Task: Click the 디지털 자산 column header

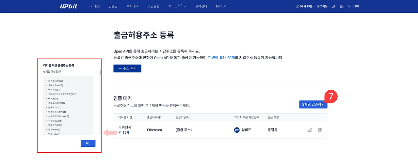Action: pyautogui.click(x=125, y=117)
